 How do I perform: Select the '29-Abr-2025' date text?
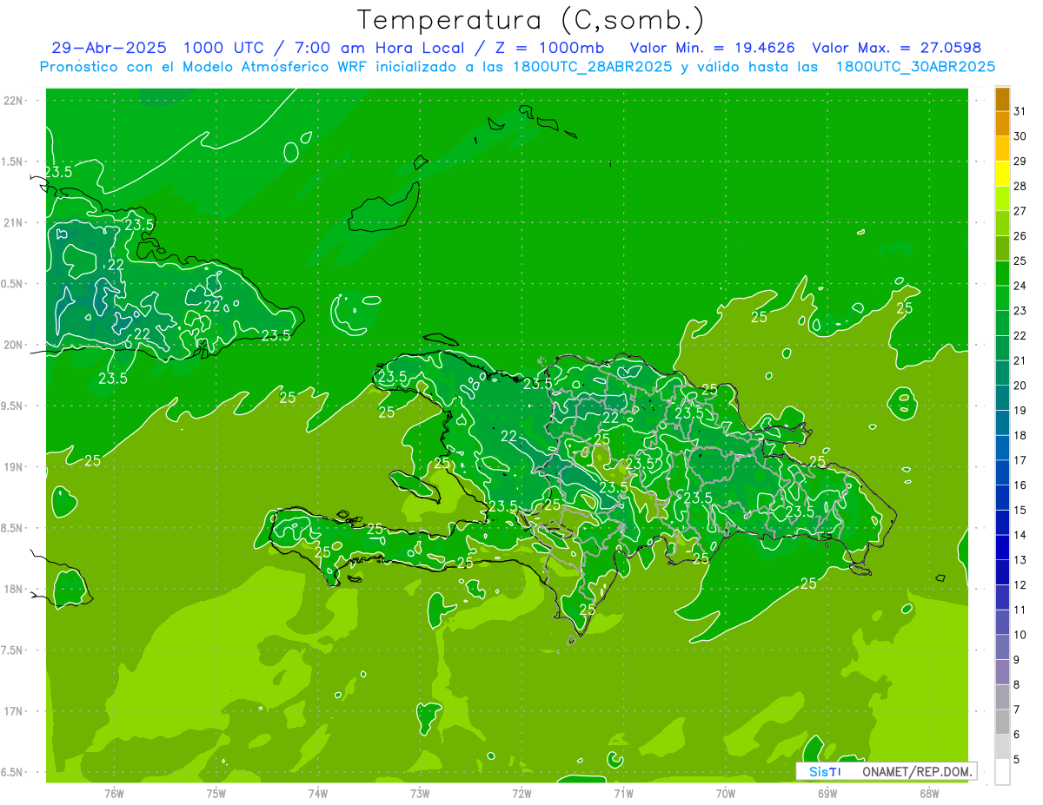(109, 48)
